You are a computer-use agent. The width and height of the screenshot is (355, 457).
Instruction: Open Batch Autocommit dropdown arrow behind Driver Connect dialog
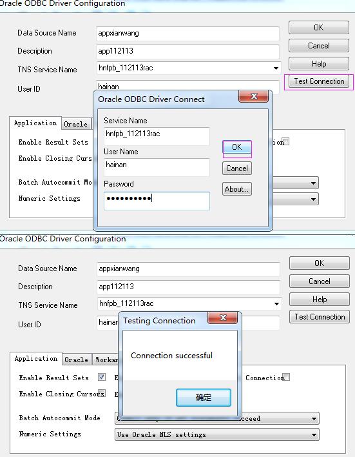313,183
